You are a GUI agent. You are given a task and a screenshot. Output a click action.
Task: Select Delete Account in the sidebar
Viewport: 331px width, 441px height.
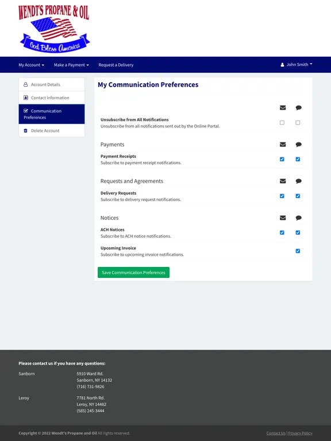52,130
